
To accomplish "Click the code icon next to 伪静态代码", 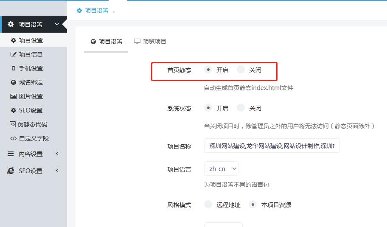I will click(13, 124).
